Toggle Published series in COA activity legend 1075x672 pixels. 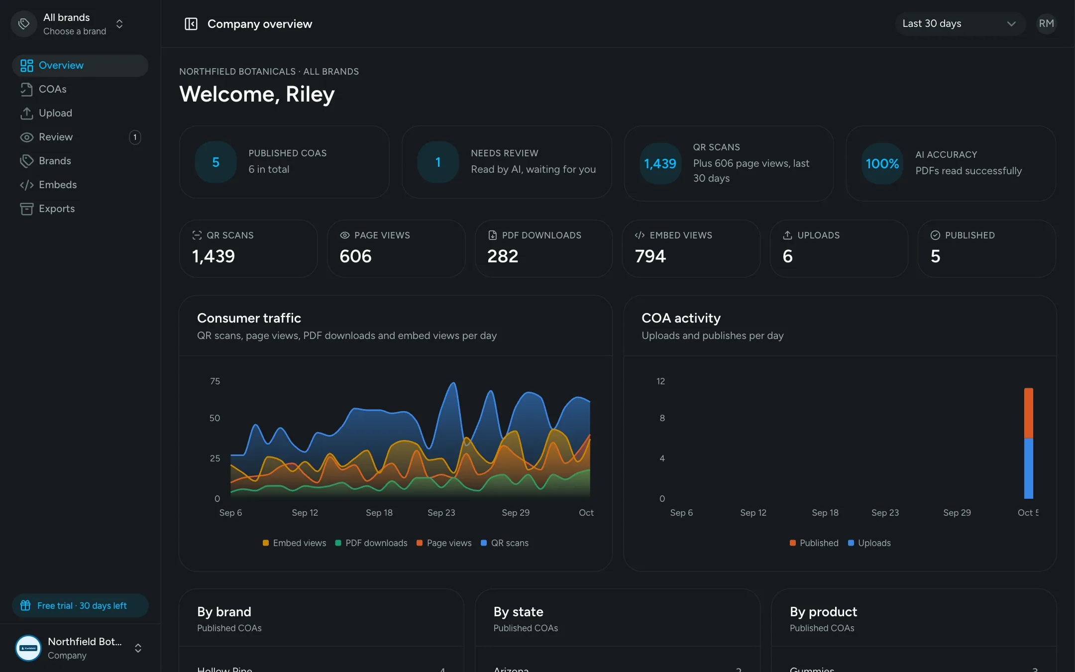click(x=814, y=543)
